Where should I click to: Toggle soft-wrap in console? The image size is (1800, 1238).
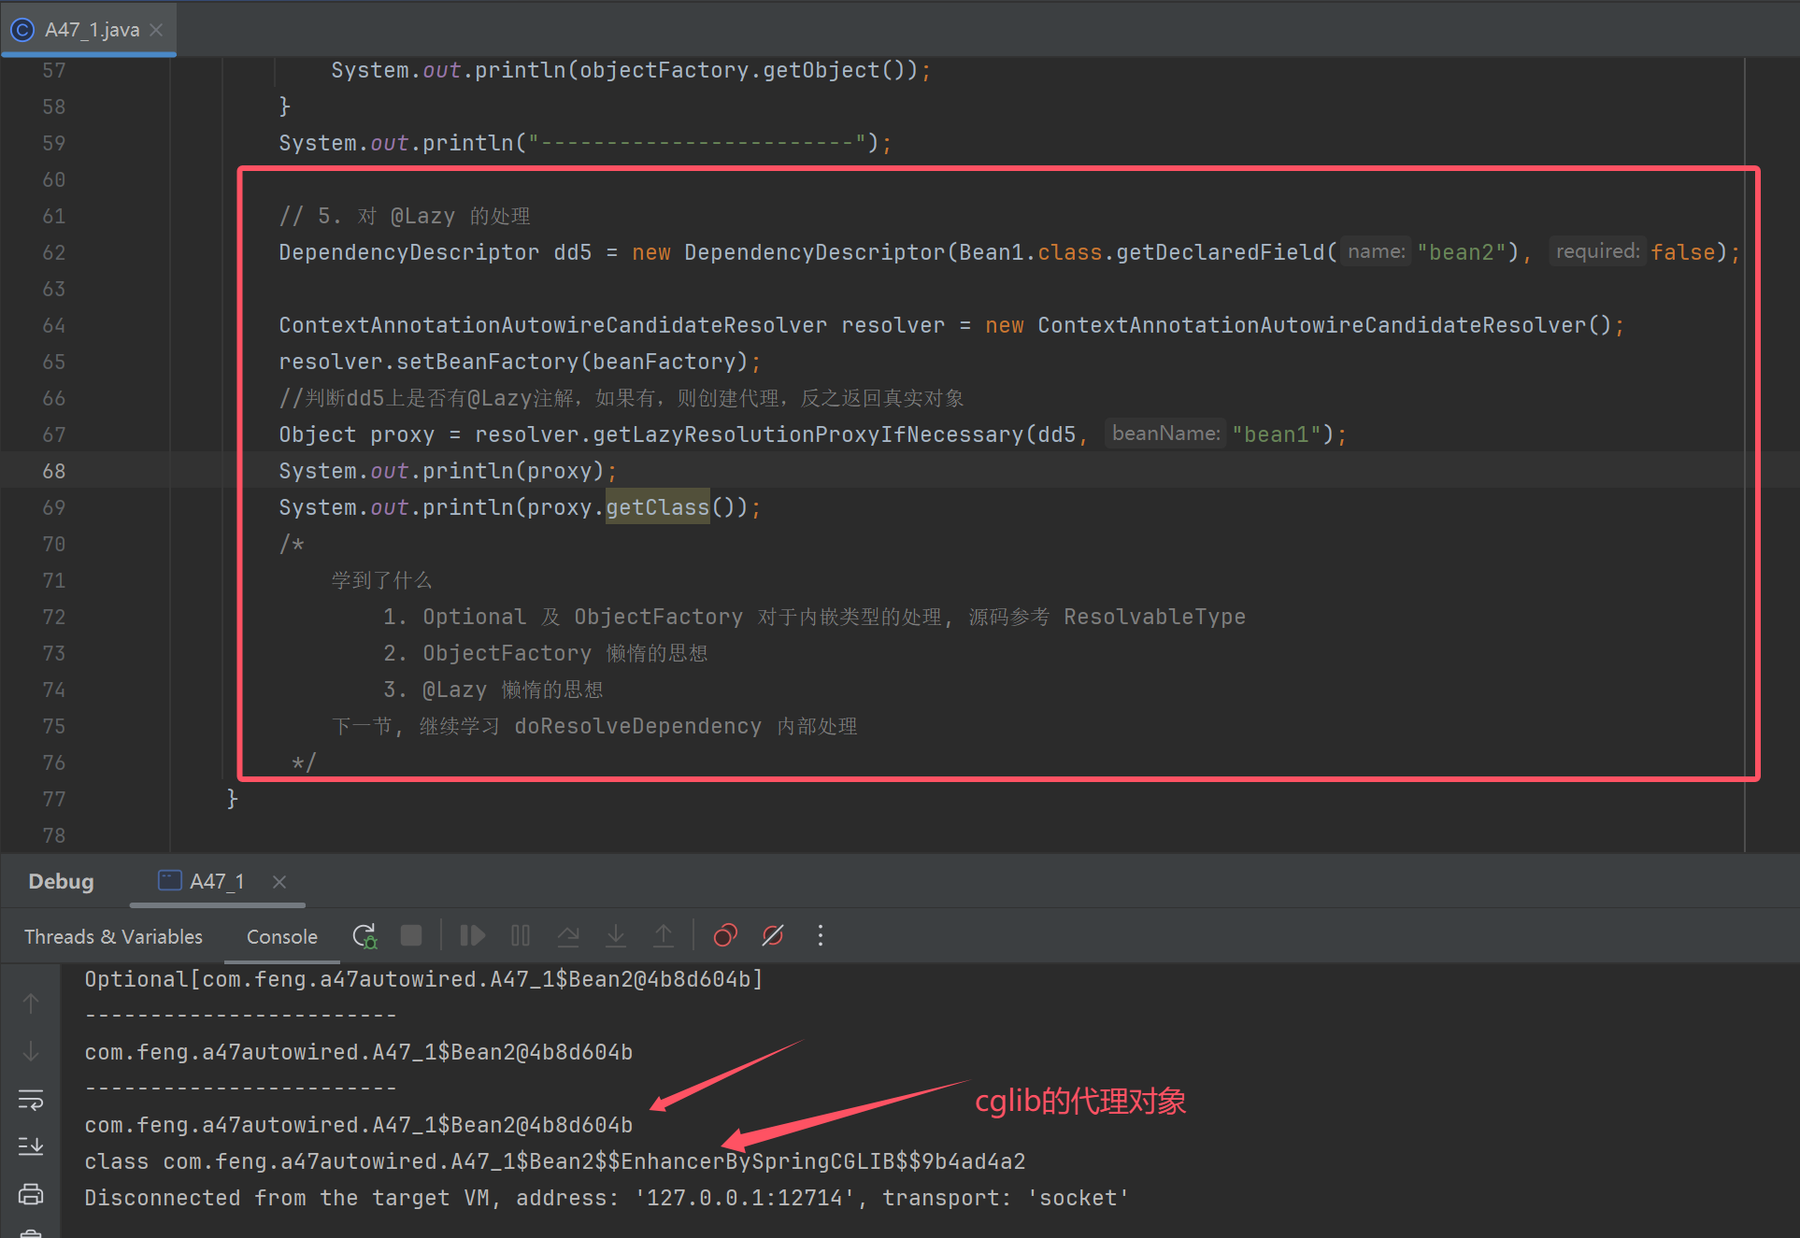[31, 1100]
